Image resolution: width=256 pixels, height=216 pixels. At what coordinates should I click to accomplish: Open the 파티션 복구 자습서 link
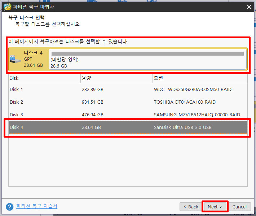tap(37, 206)
